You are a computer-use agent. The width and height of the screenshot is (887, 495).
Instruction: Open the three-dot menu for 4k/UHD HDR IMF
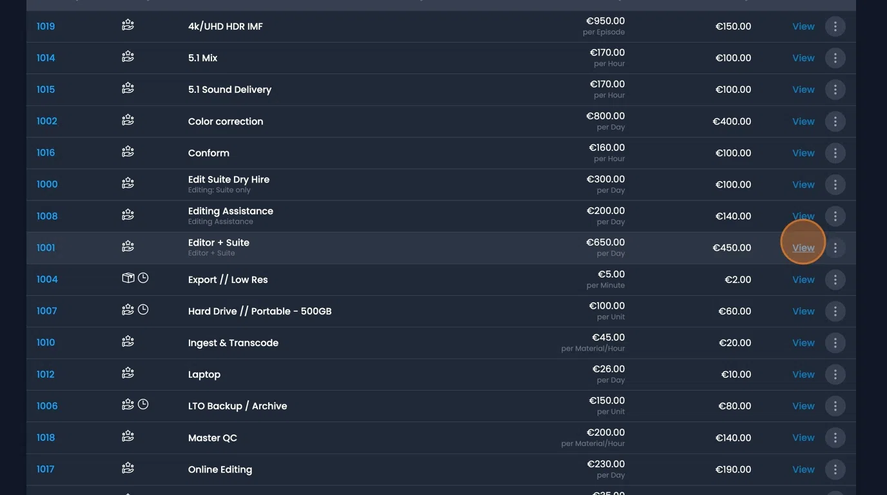coord(835,26)
